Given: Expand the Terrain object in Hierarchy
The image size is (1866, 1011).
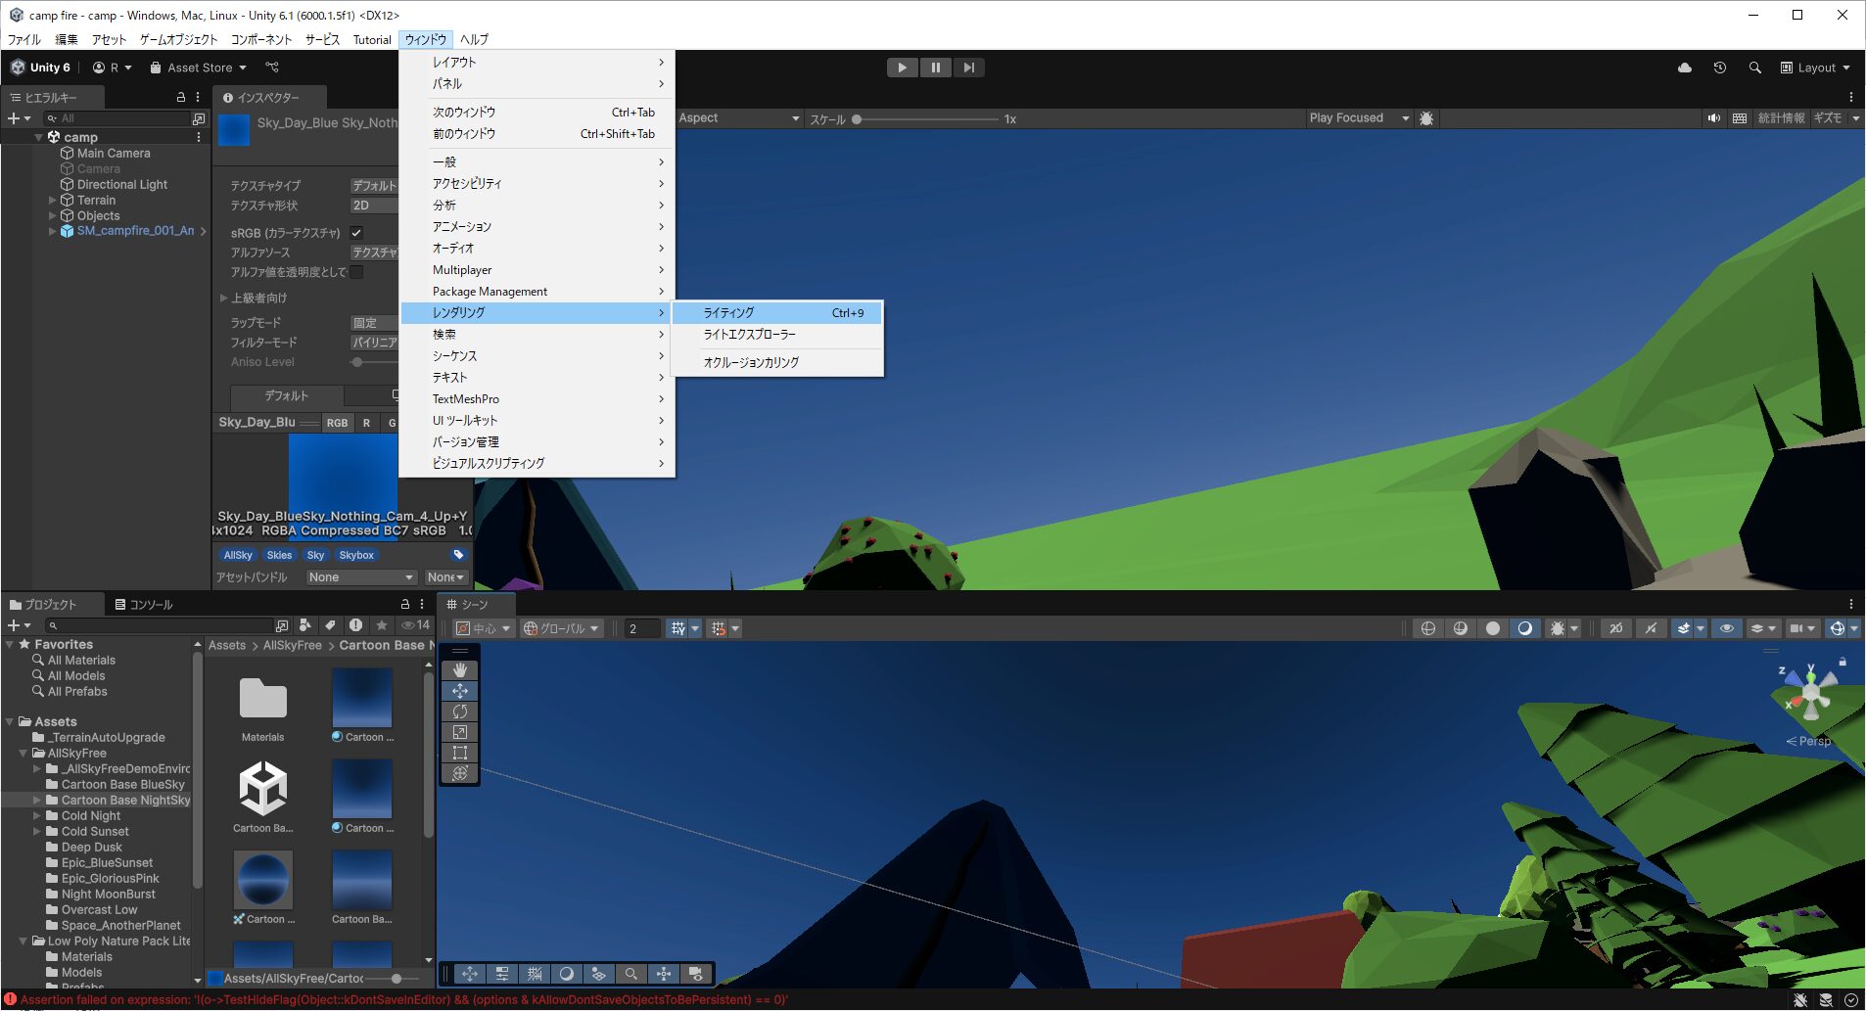Looking at the screenshot, I should tap(53, 200).
